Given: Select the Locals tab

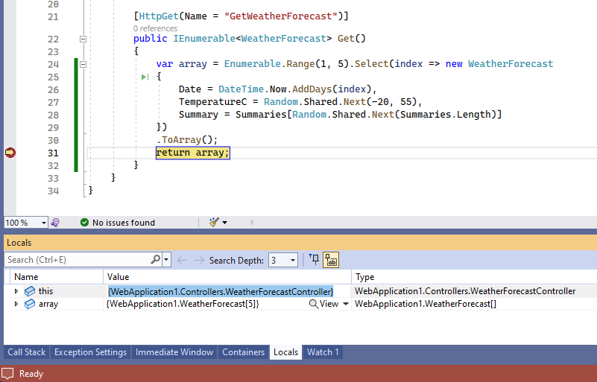Looking at the screenshot, I should click(x=286, y=352).
